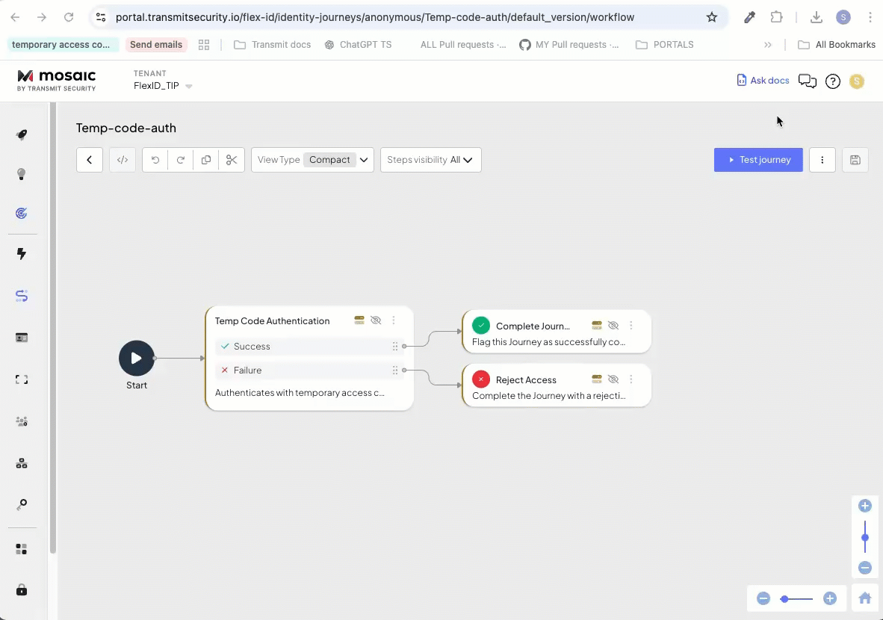
Task: Expand the Steps visibility dropdown
Action: tap(430, 160)
